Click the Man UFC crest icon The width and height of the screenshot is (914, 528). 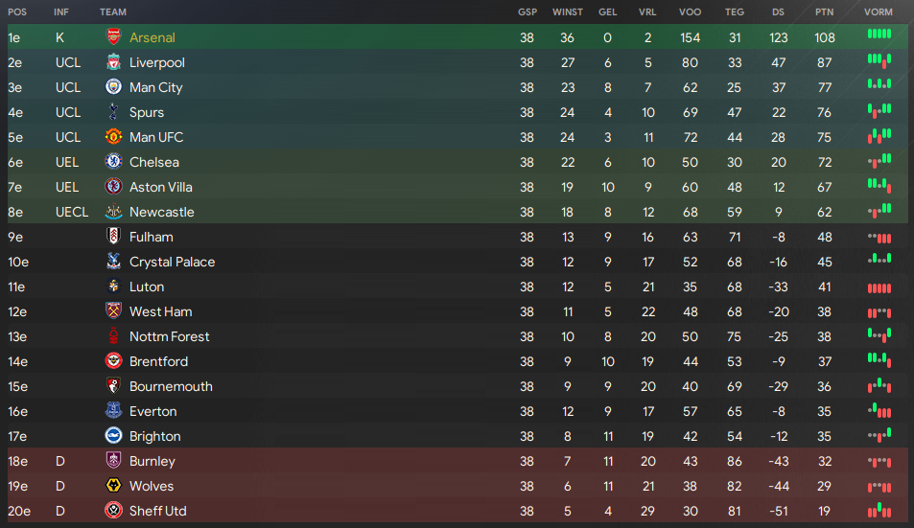(113, 137)
